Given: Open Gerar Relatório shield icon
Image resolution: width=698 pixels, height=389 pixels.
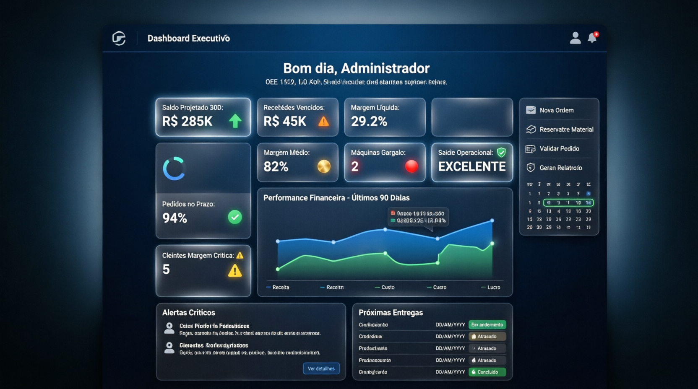Looking at the screenshot, I should (x=530, y=168).
